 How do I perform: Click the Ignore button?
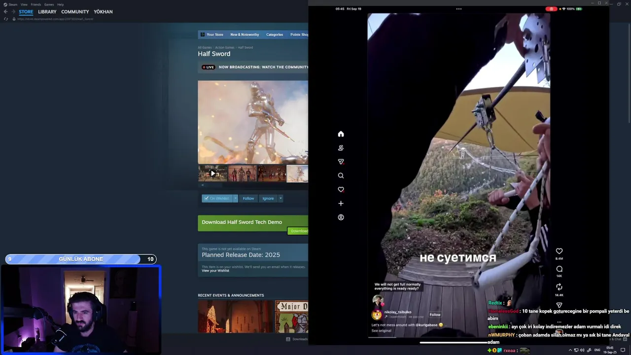268,198
